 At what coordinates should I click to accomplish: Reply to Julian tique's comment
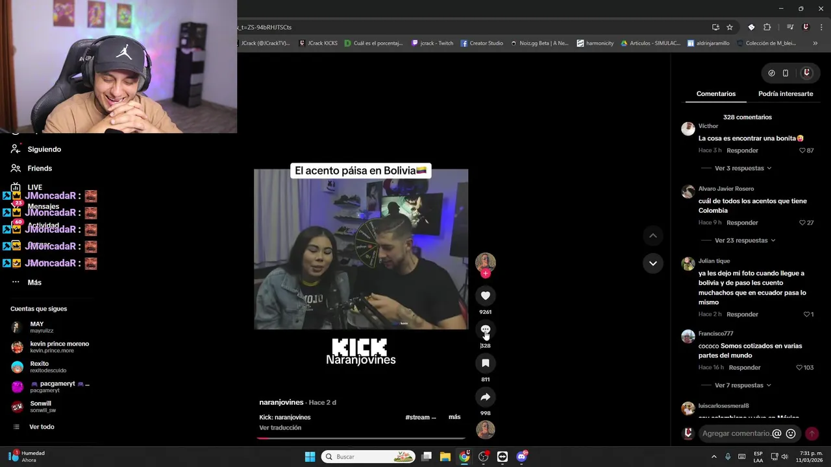(x=742, y=315)
